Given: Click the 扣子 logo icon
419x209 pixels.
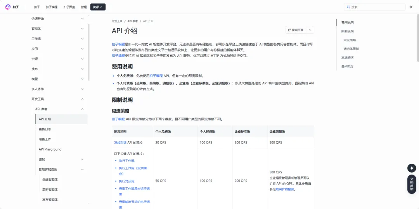Looking at the screenshot, I should click(x=8, y=7).
